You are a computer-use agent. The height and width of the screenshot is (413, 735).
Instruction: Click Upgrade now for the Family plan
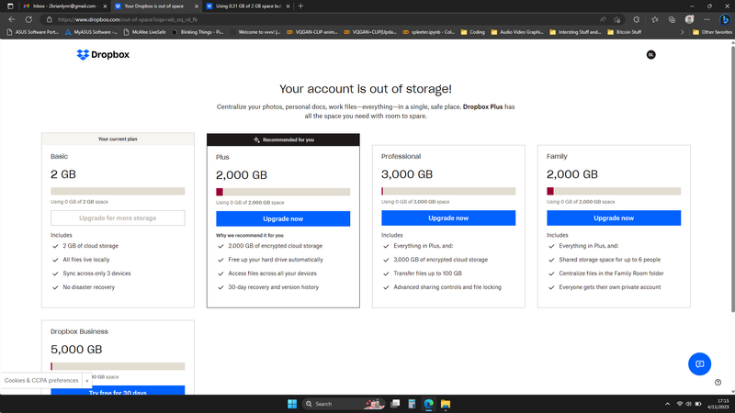[x=614, y=218]
